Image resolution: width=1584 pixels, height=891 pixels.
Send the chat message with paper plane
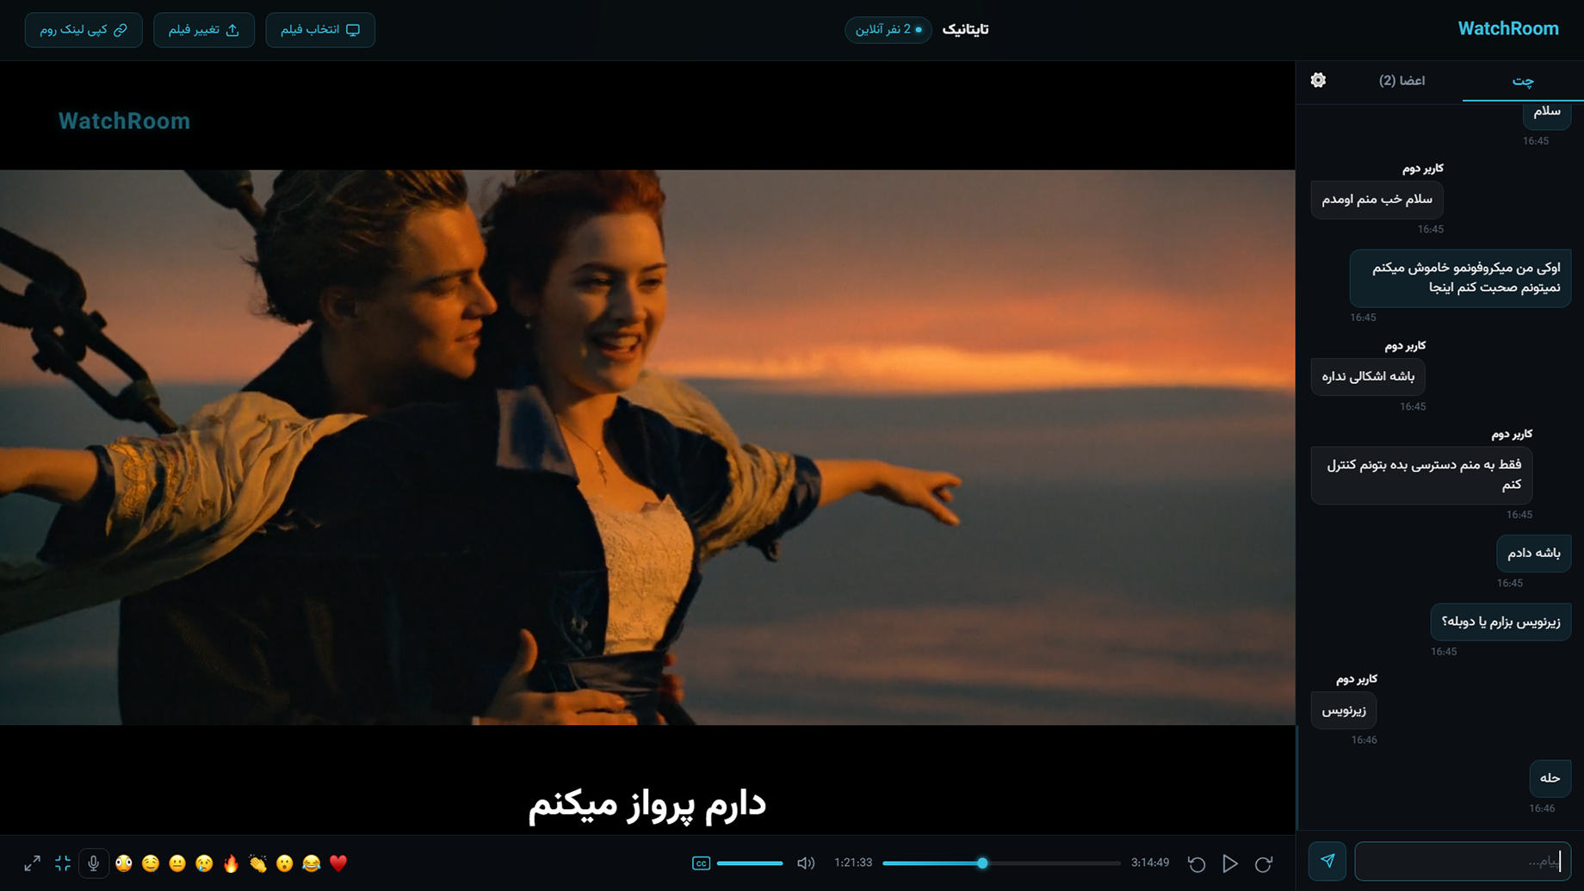[x=1327, y=861]
